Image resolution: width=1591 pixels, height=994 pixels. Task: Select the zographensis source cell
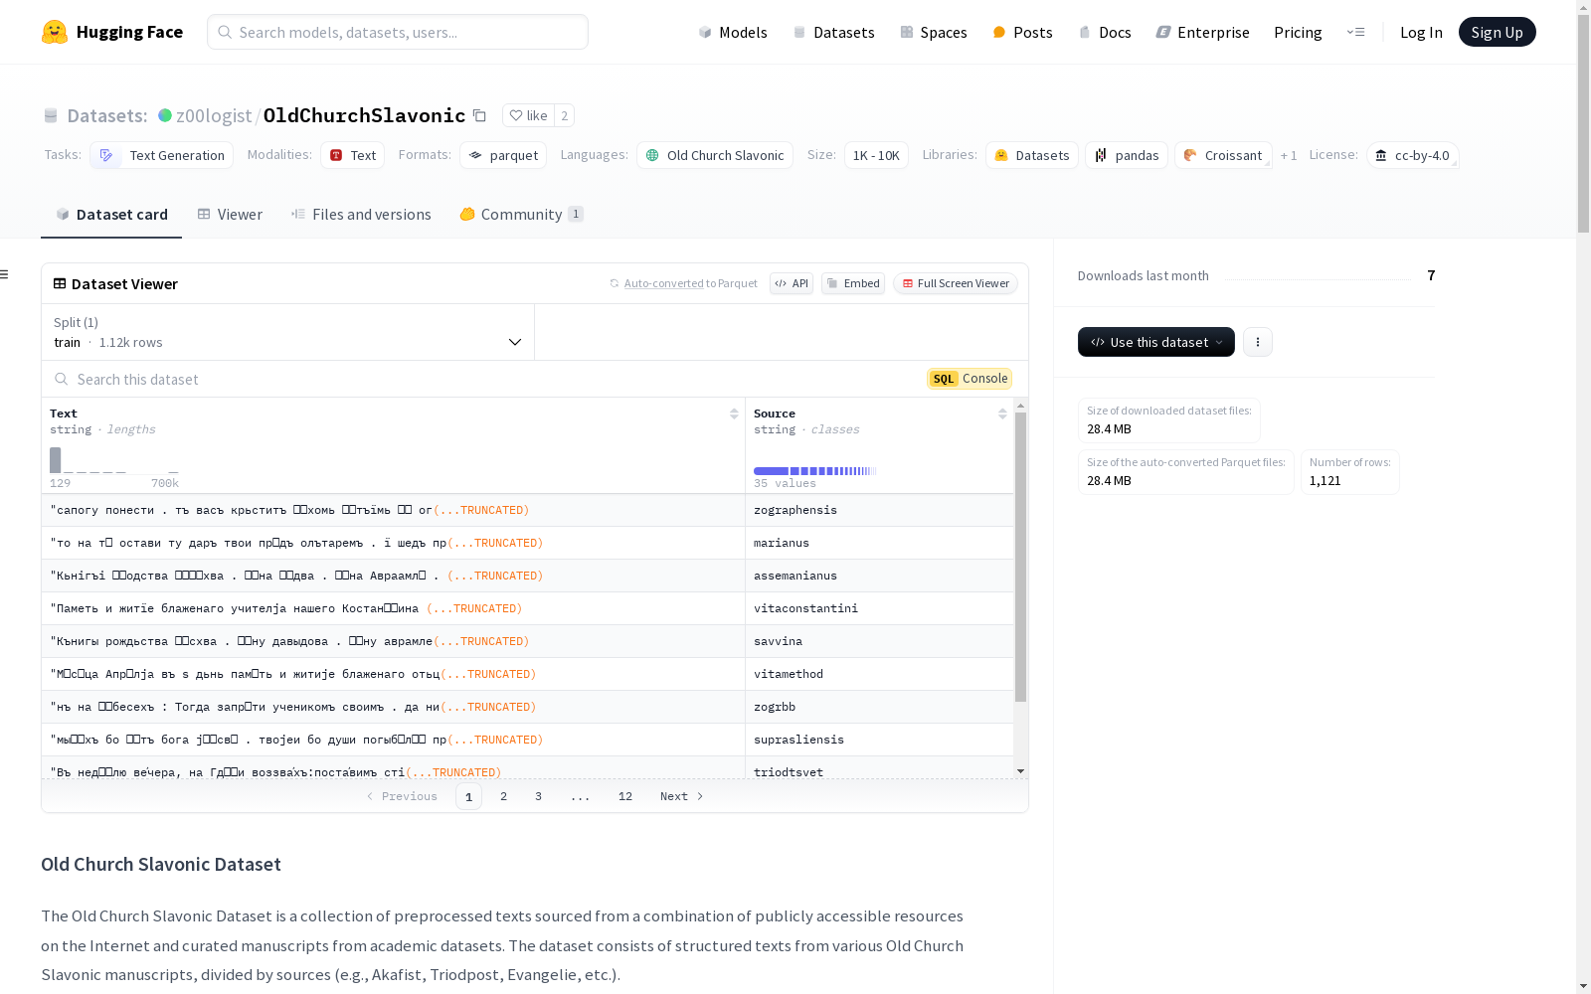pyautogui.click(x=880, y=510)
